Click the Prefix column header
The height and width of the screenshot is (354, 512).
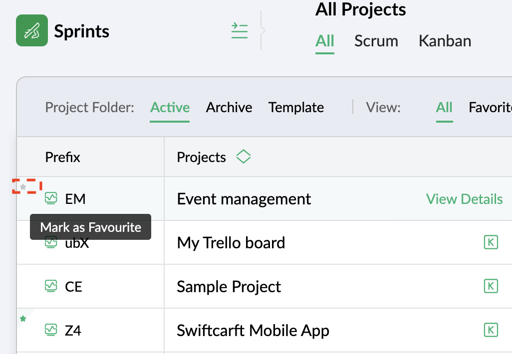coord(63,158)
